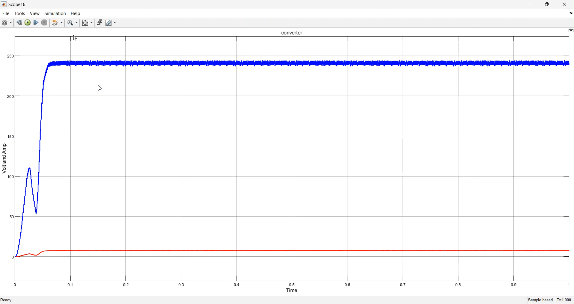Open the Triggers icon
Viewport: 574px width, 304px height.
(99, 23)
